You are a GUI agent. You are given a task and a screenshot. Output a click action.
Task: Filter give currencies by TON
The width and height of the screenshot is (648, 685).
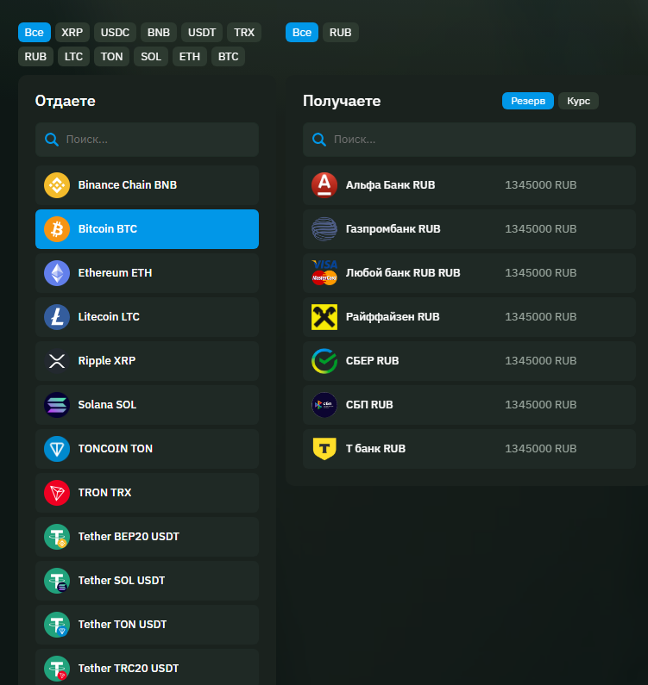(111, 56)
